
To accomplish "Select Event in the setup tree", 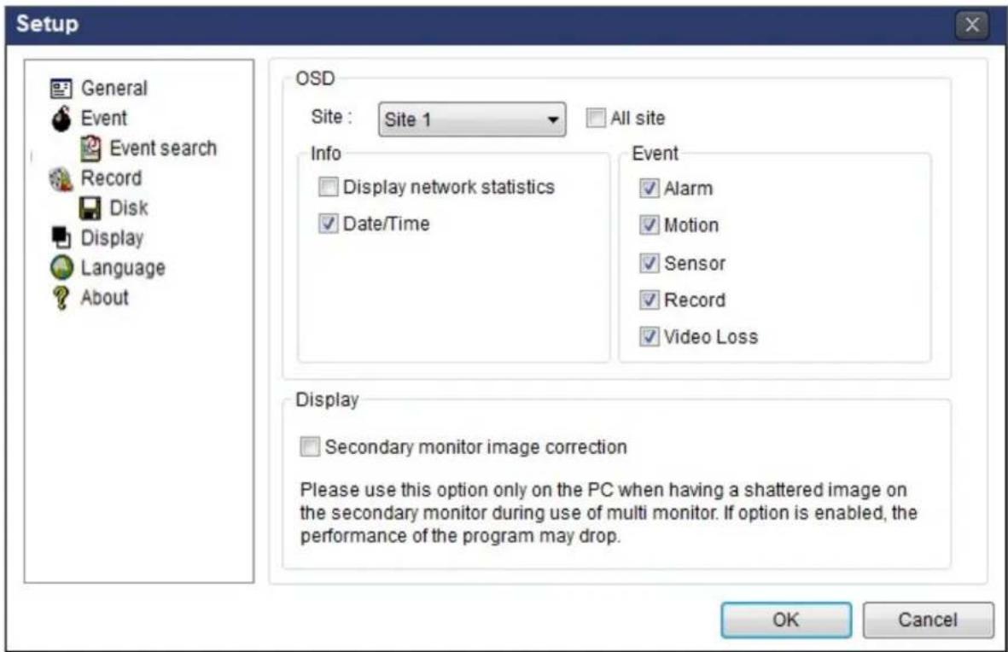I will click(103, 119).
